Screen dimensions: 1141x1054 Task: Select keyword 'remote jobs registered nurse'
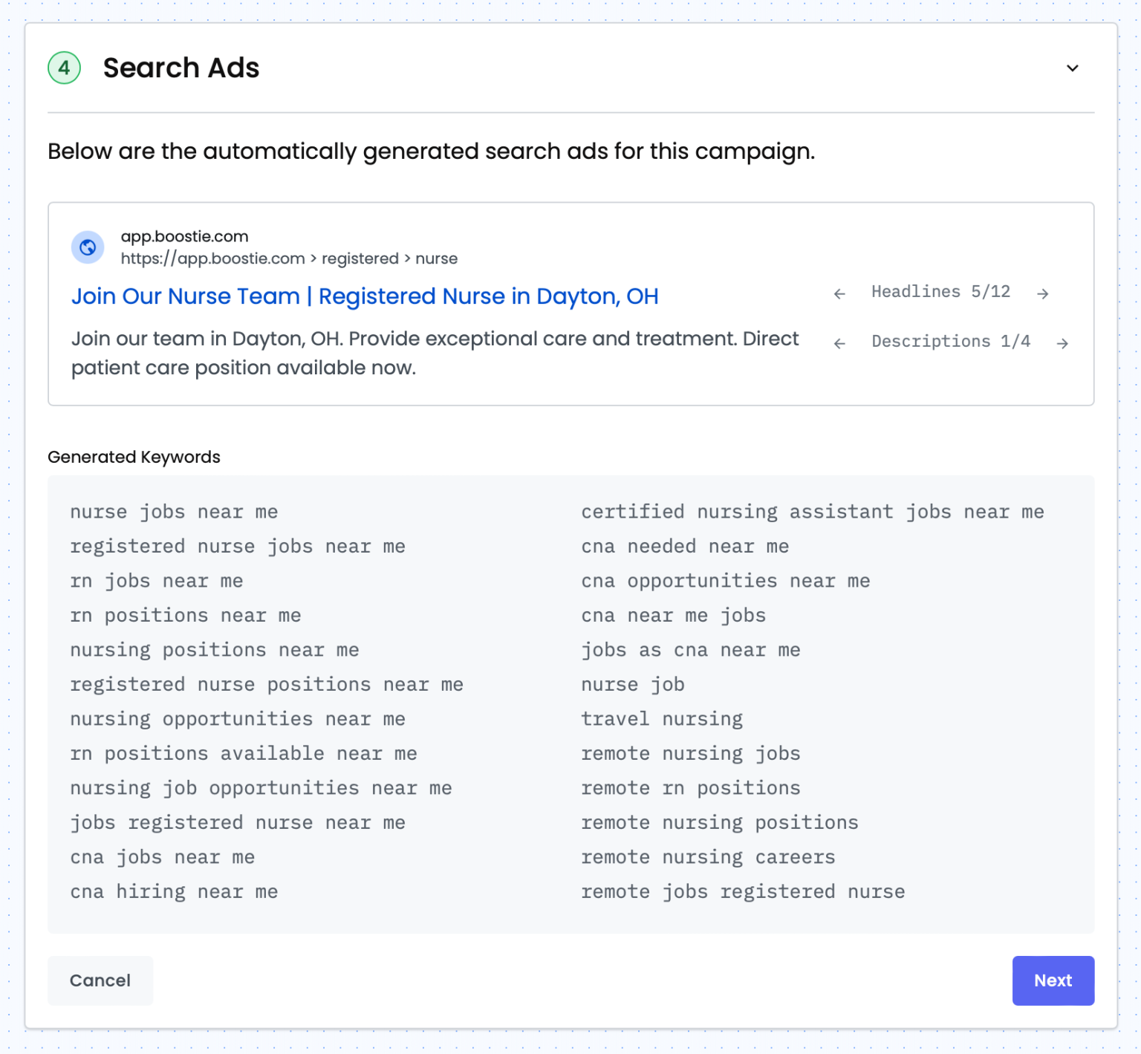tap(743, 892)
